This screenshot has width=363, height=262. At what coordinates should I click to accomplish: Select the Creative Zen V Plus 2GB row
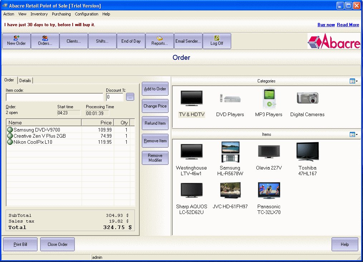[71, 136]
